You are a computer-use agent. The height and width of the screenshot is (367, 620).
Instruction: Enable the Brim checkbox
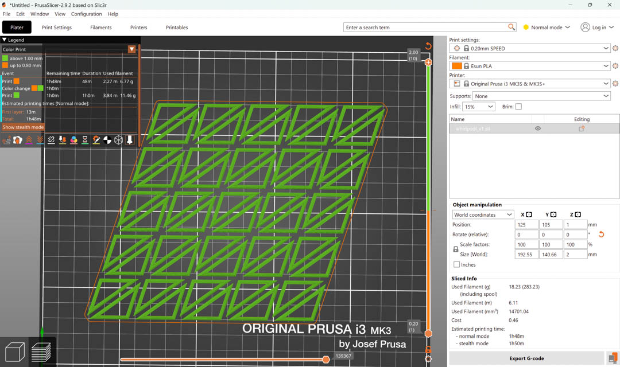[518, 107]
